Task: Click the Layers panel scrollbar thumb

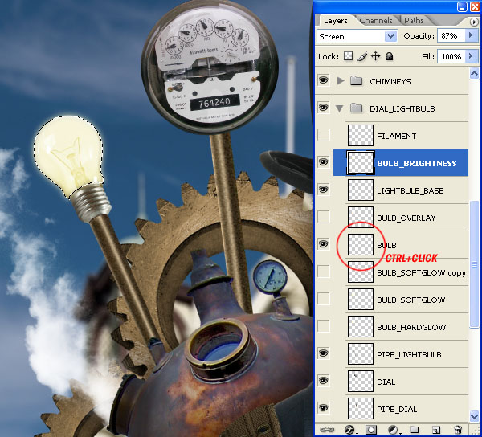Action: point(474,264)
